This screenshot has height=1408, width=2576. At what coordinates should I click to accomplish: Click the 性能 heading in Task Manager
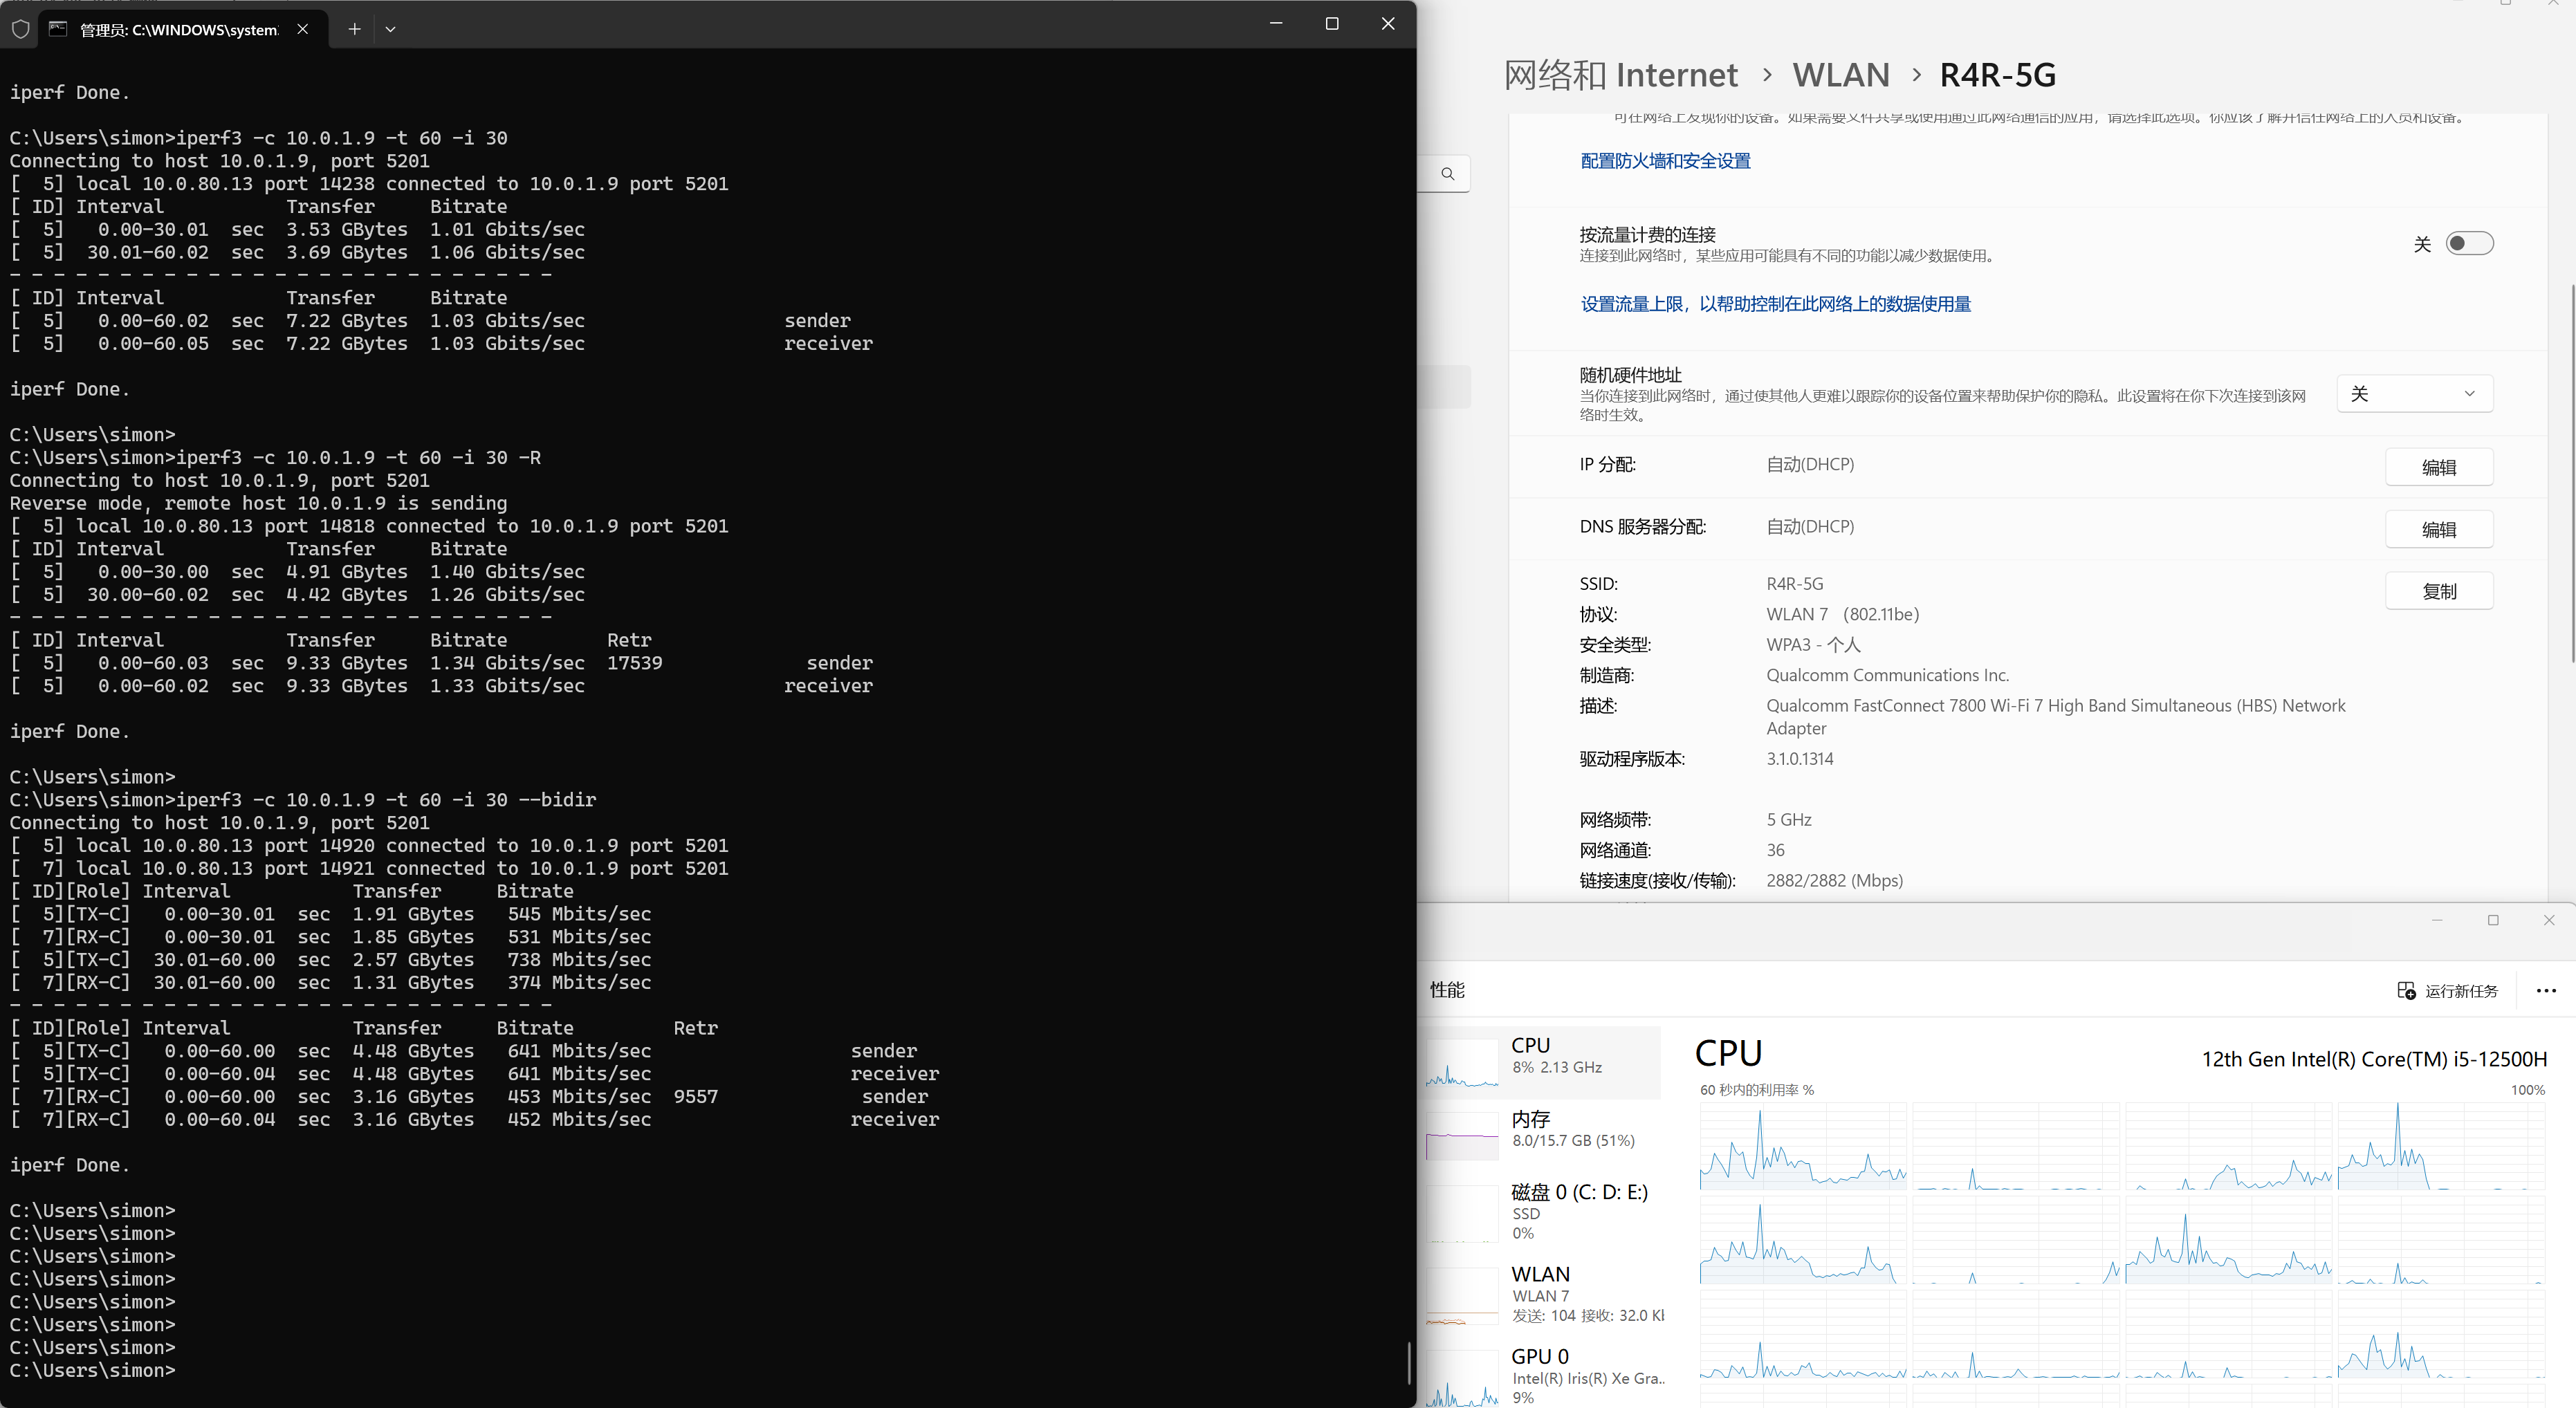pyautogui.click(x=1447, y=990)
